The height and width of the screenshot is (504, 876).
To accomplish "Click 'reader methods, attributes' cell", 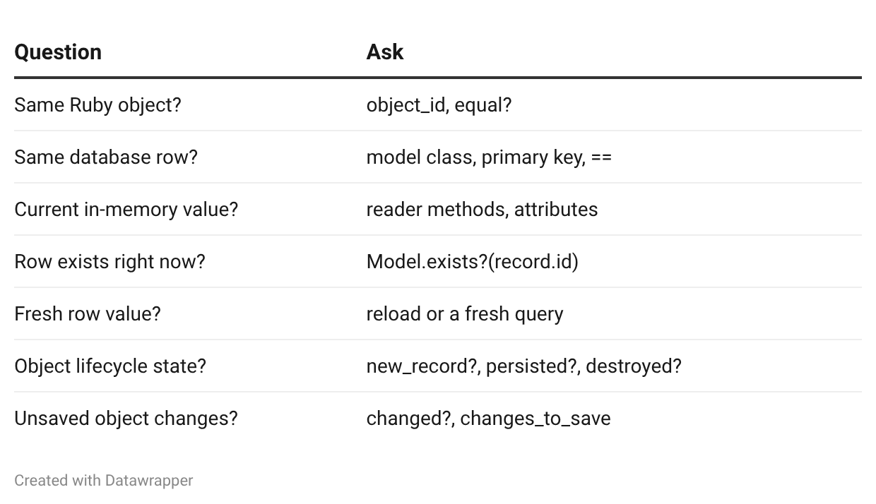I will [482, 210].
